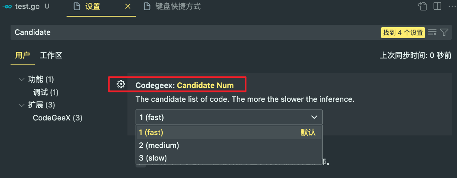
Task: Clear the settings search input
Action: (432, 32)
